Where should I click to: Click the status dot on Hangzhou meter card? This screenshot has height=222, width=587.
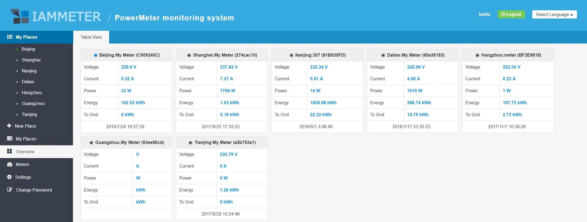(x=478, y=55)
